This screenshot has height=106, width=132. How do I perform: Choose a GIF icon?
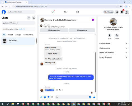(52, 97)
